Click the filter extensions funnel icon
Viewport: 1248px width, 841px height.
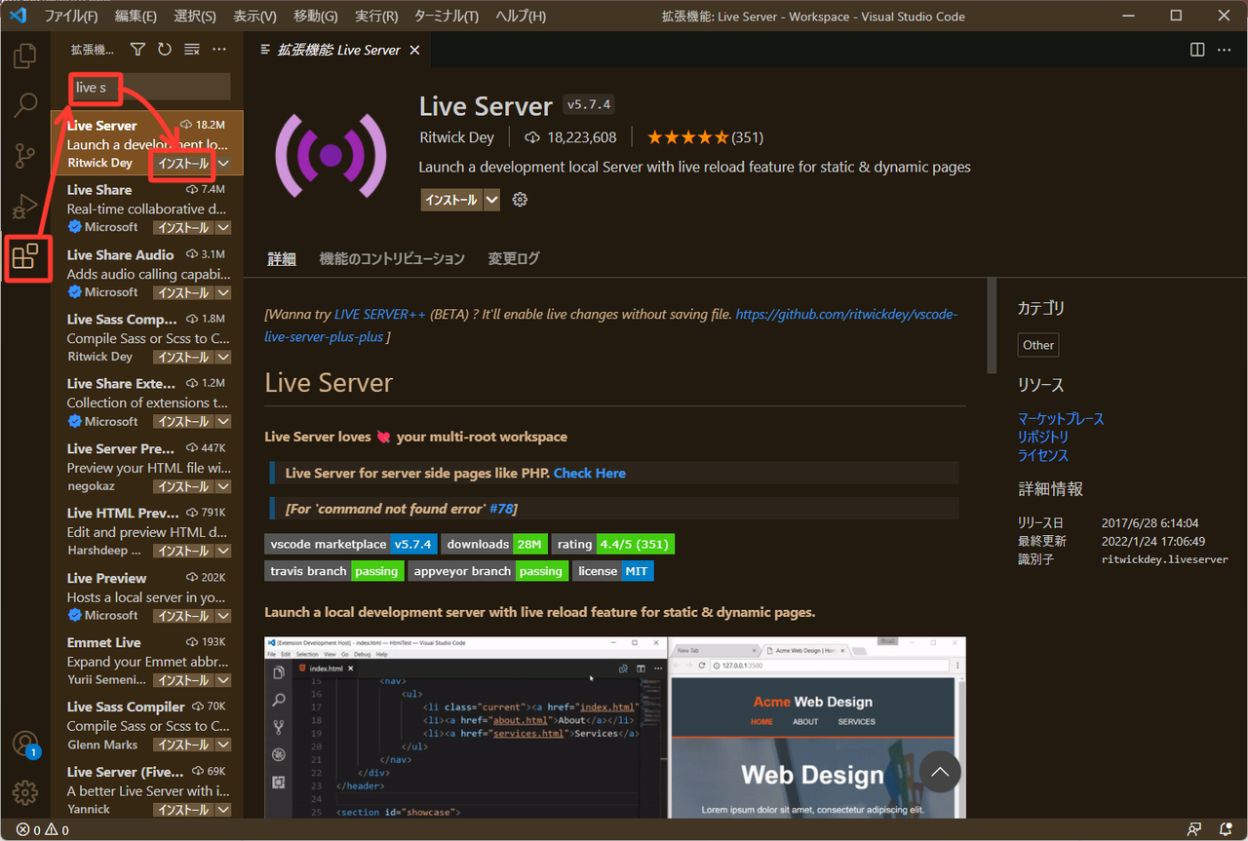coord(137,49)
